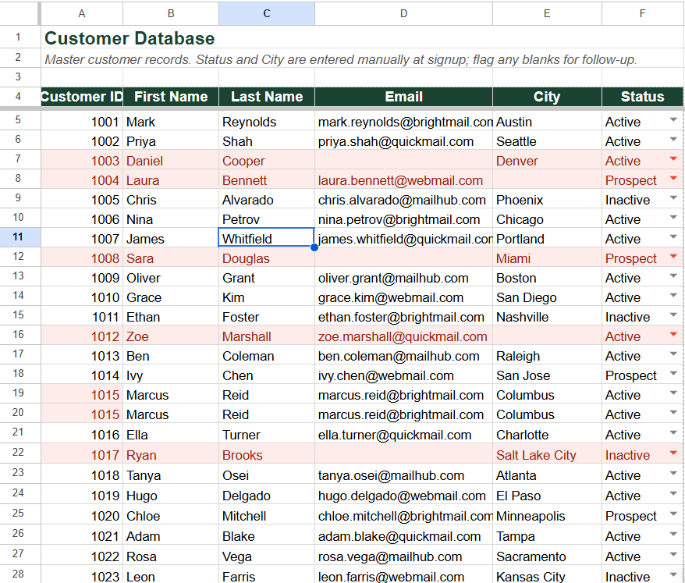This screenshot has height=583, width=685.
Task: Open Status dropdown in Ivy Chen row
Action: [x=673, y=374]
